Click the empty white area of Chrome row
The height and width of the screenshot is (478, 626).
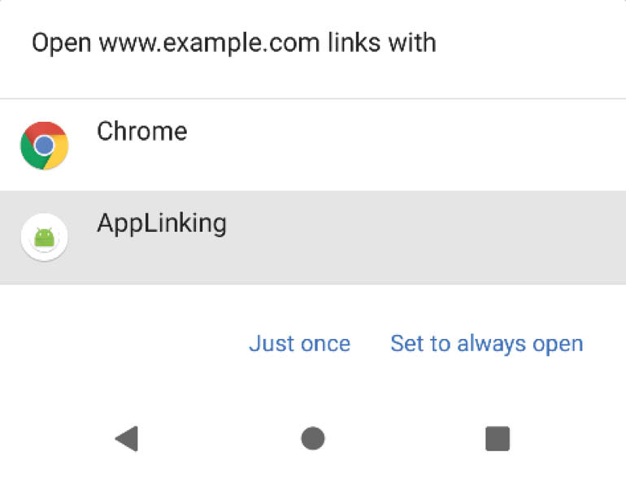399,146
